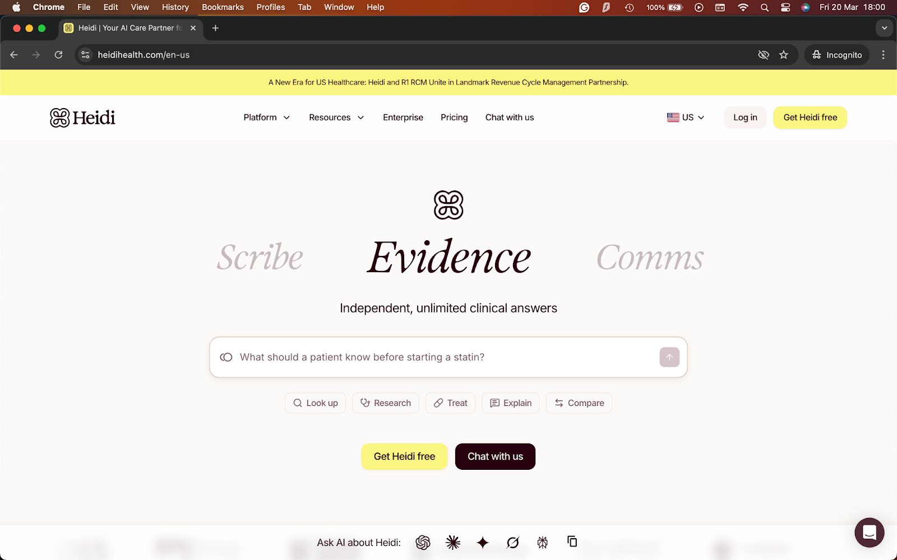The image size is (897, 560).
Task: Go to Pricing page
Action: pos(454,118)
